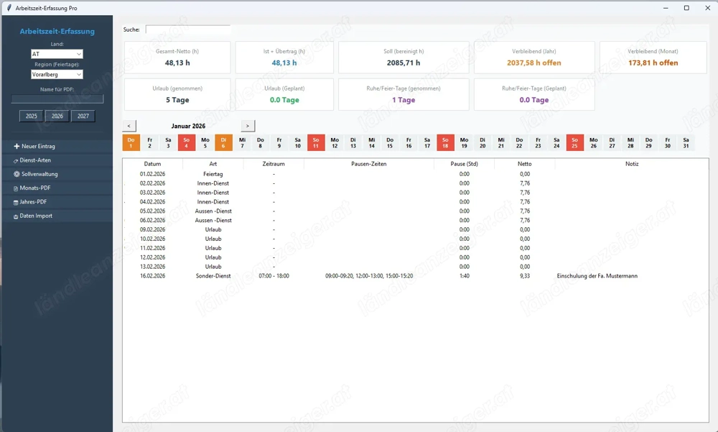Open Daten Import via its icon
The height and width of the screenshot is (432, 718).
pyautogui.click(x=17, y=216)
